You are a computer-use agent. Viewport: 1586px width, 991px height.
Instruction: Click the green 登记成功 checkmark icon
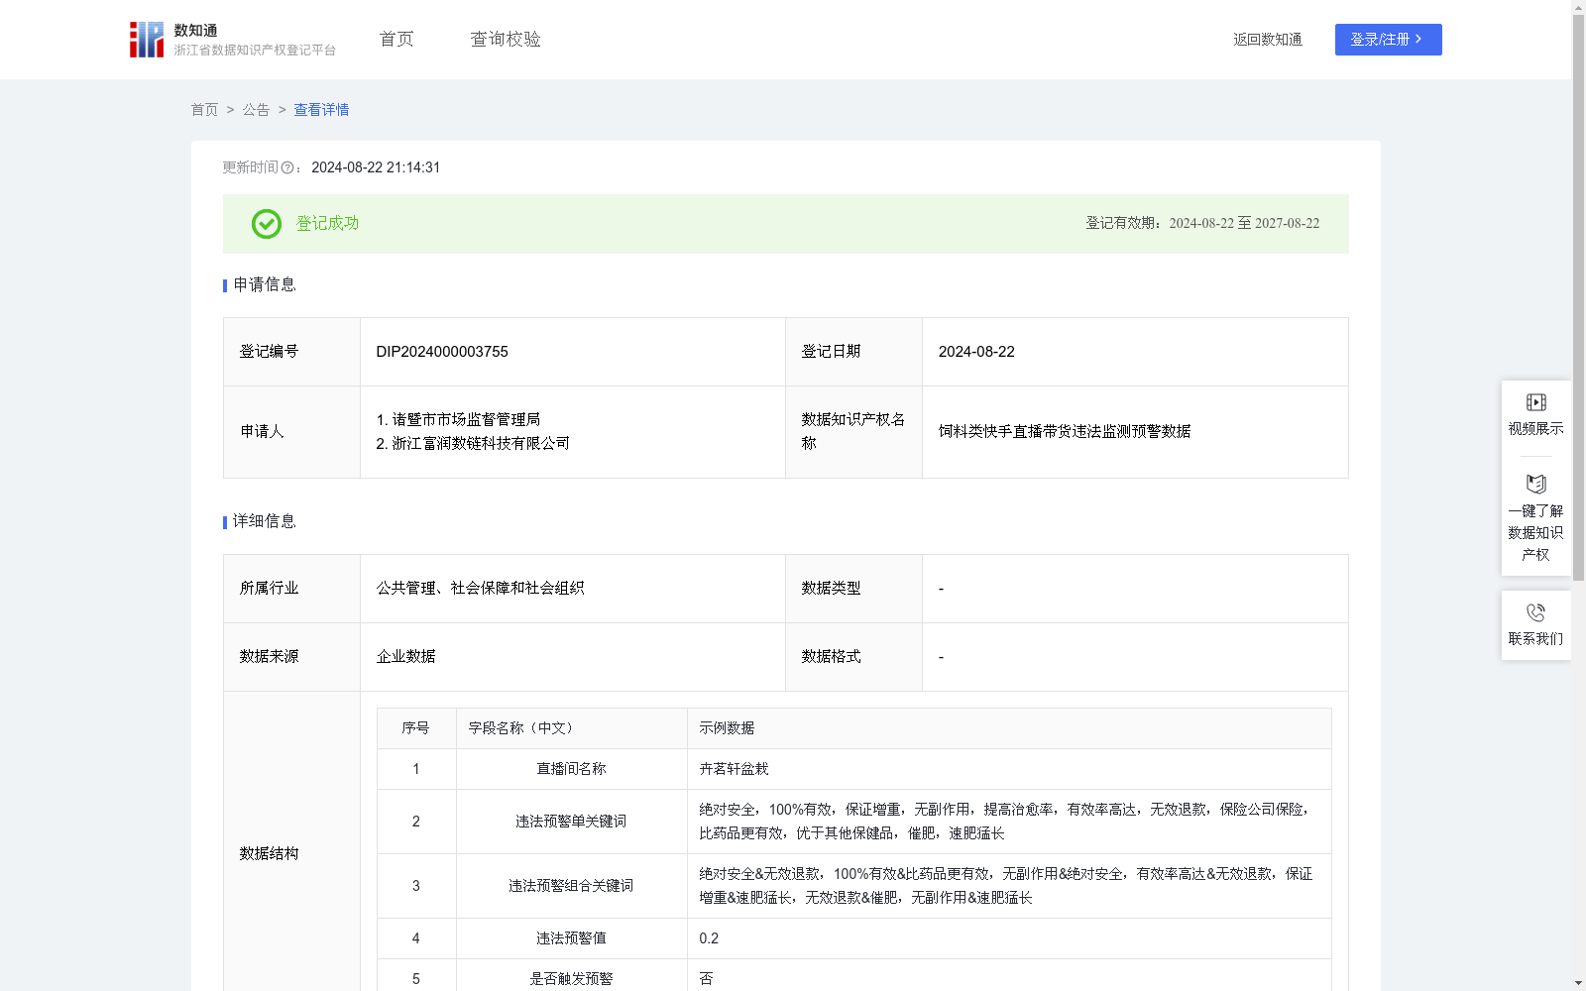[x=267, y=224]
